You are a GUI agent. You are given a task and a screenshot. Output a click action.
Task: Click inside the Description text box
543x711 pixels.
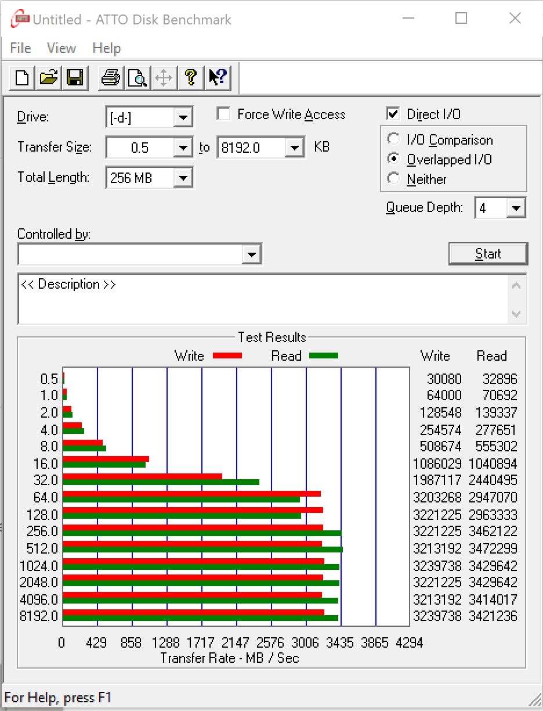[262, 299]
